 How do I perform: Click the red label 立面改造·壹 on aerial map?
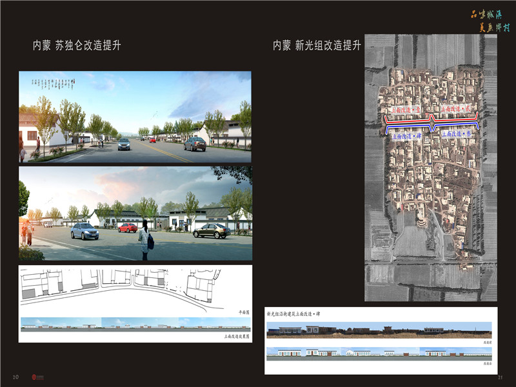pos(406,111)
